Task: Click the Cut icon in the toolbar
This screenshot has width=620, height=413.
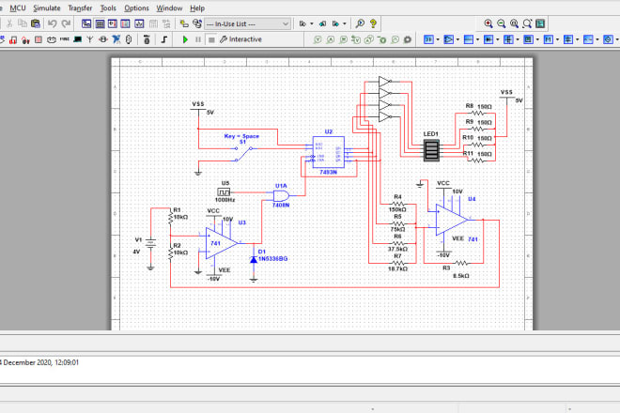Action: click(9, 23)
